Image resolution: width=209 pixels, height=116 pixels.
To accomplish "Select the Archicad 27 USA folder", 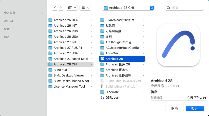I will tap(70, 53).
